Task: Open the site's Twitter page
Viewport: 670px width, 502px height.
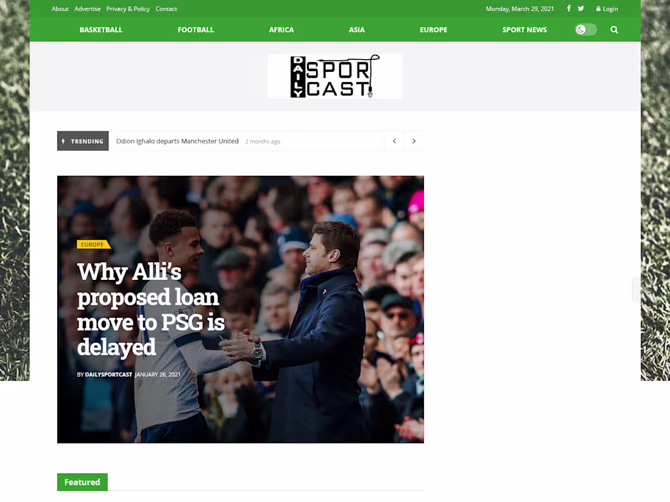Action: (x=580, y=9)
